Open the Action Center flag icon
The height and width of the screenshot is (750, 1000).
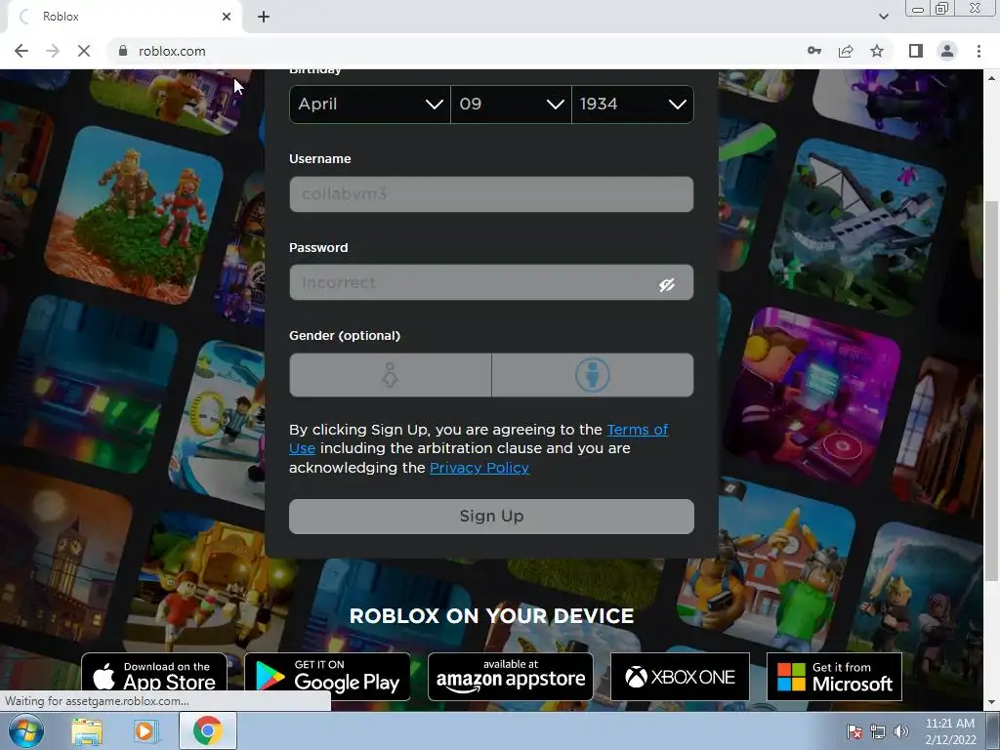click(854, 731)
